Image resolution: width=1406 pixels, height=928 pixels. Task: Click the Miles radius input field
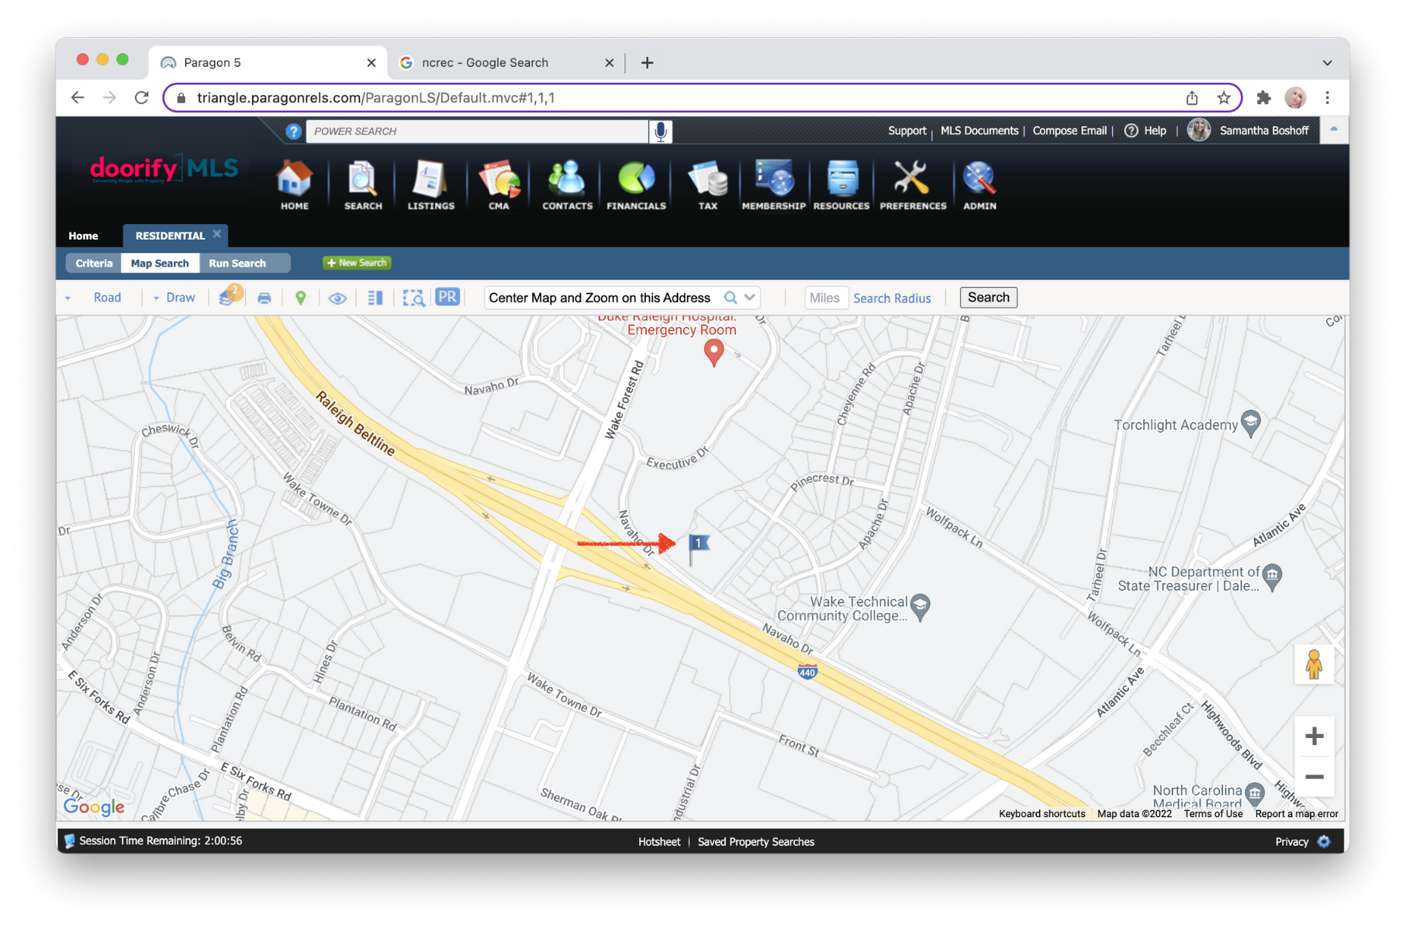825,298
